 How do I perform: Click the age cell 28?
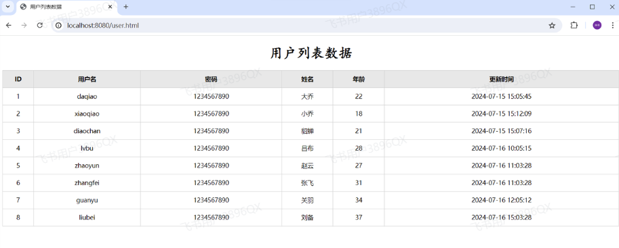tap(359, 149)
